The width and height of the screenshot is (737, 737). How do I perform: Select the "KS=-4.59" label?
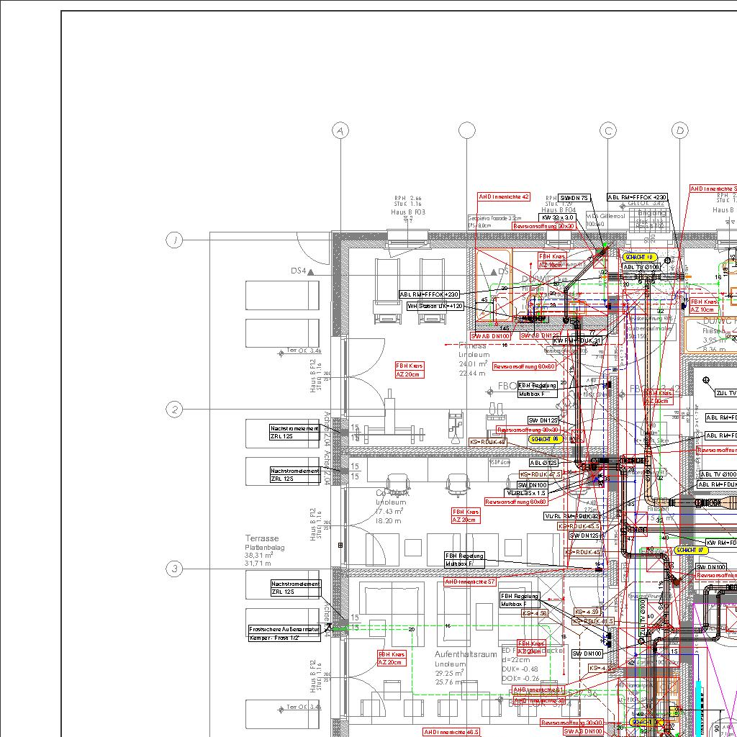[587, 612]
